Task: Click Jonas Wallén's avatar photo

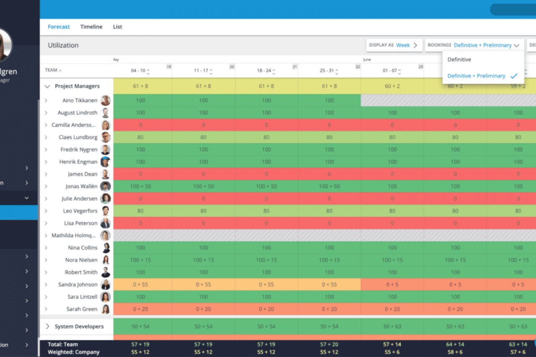Action: [x=106, y=186]
